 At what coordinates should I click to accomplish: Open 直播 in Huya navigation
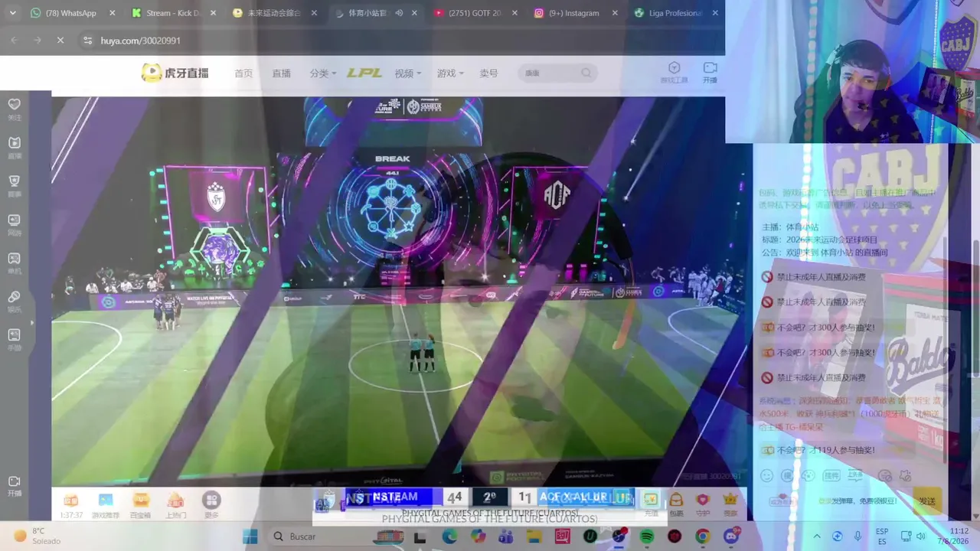(282, 73)
